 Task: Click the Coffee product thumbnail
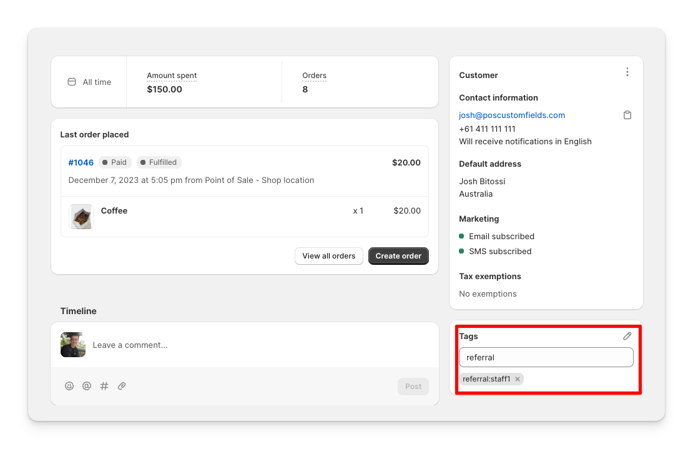(81, 217)
